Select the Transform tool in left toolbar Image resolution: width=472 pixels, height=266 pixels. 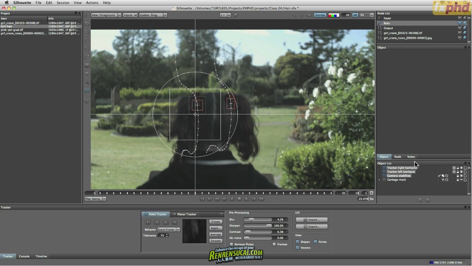pyautogui.click(x=87, y=23)
